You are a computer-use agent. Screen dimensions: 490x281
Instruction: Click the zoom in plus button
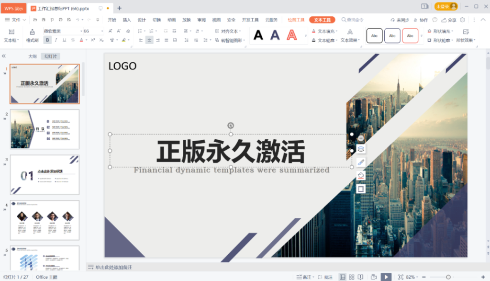pyautogui.click(x=483, y=277)
